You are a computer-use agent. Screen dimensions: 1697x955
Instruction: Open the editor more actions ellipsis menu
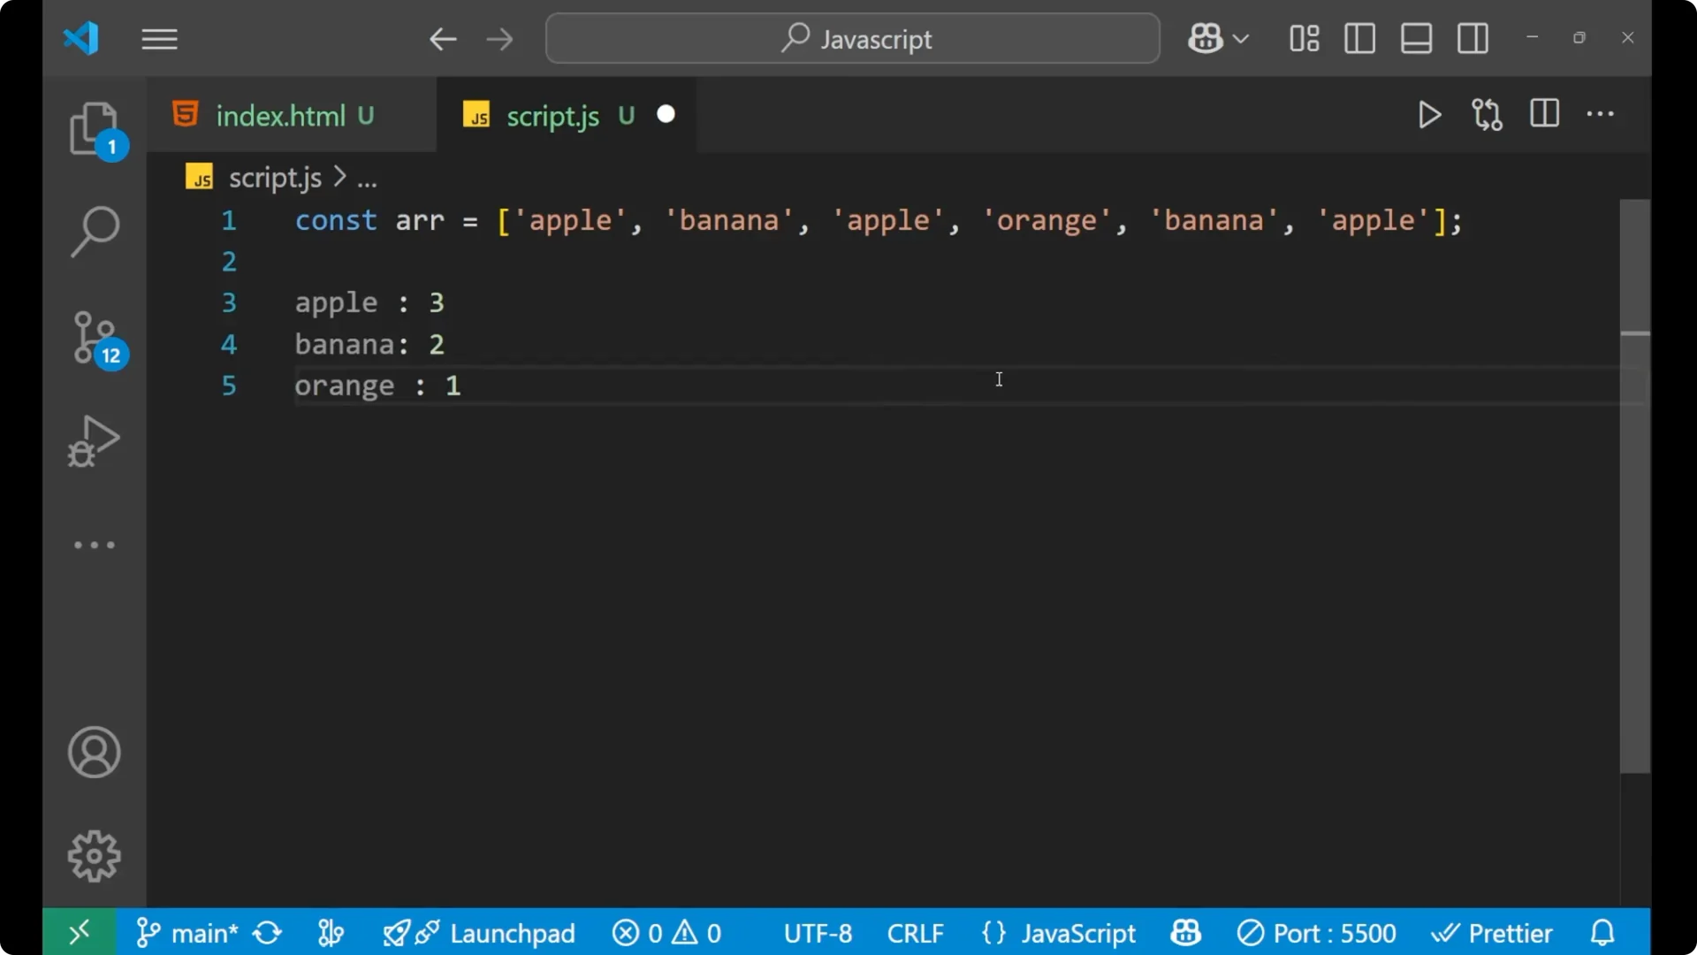click(x=1602, y=115)
